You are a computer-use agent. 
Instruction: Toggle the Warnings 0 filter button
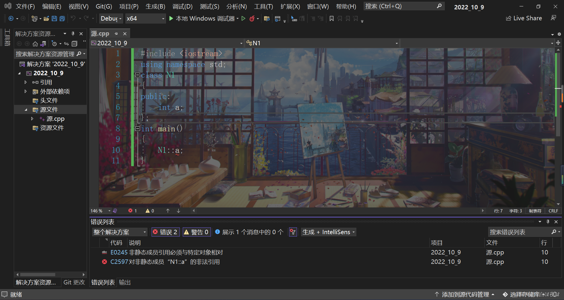(x=197, y=232)
